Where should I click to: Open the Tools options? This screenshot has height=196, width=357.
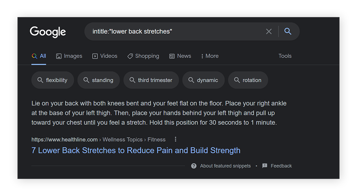click(x=285, y=56)
